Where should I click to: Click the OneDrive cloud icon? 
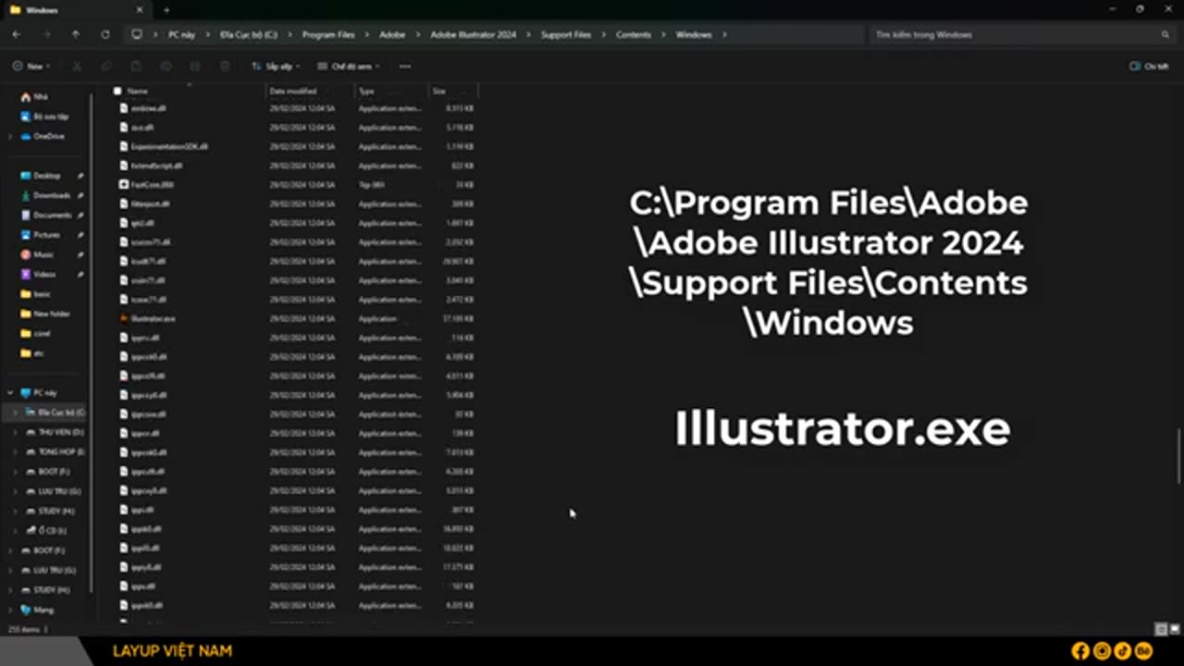(26, 136)
